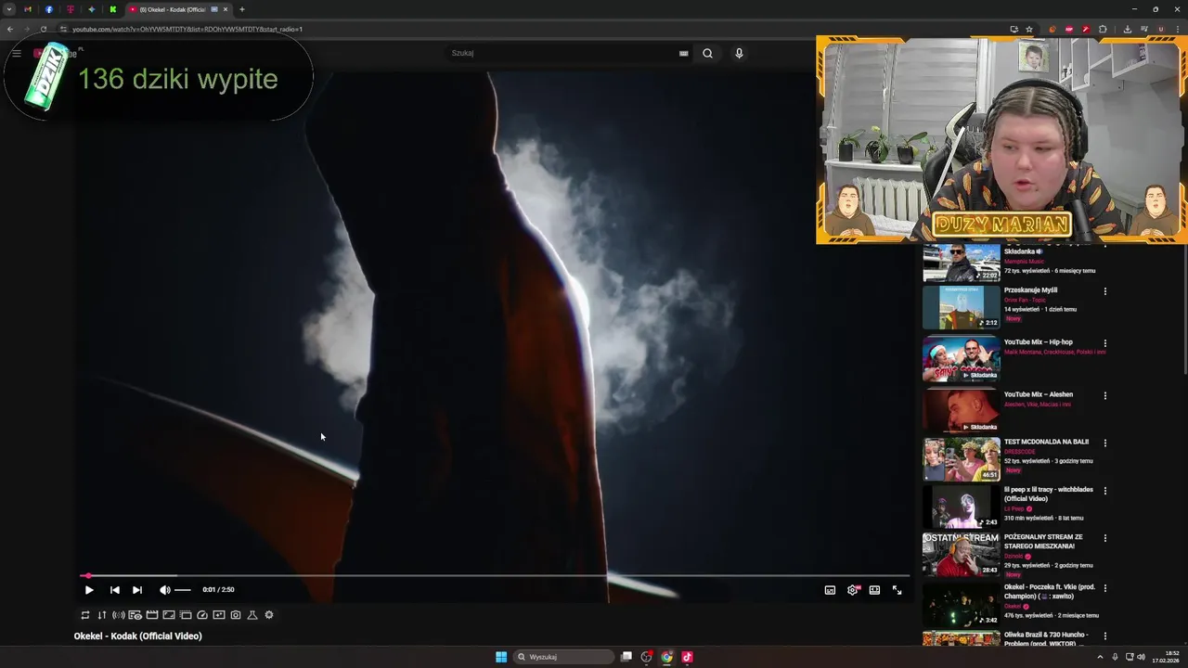Viewport: 1188px width, 668px height.
Task: Reload the current YouTube page
Action: pyautogui.click(x=43, y=29)
